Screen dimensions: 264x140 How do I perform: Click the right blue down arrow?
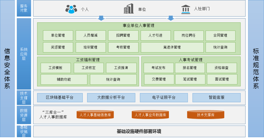click(x=171, y=18)
